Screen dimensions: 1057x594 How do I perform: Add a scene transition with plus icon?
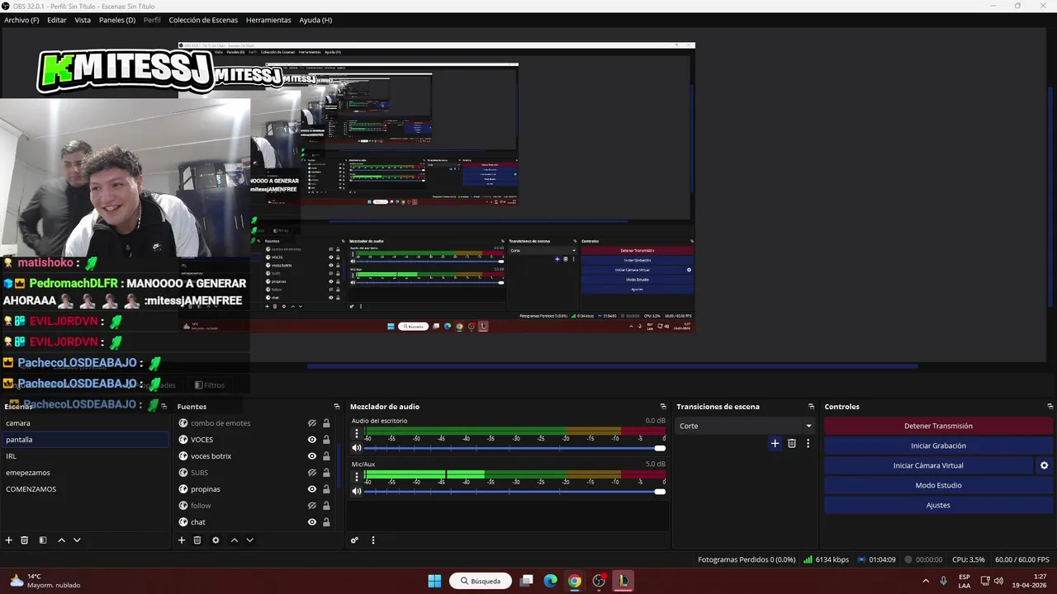775,443
